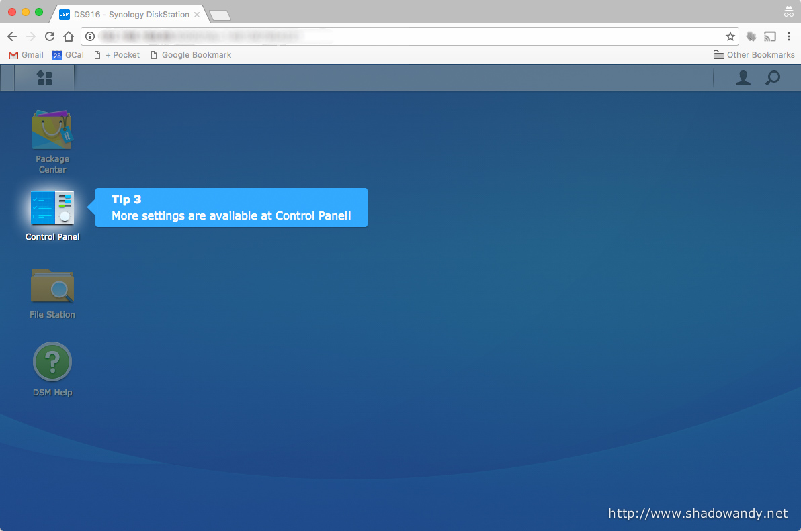Open the Google Bookmark bookmark
Viewport: 801px width, 531px height.
pos(191,54)
